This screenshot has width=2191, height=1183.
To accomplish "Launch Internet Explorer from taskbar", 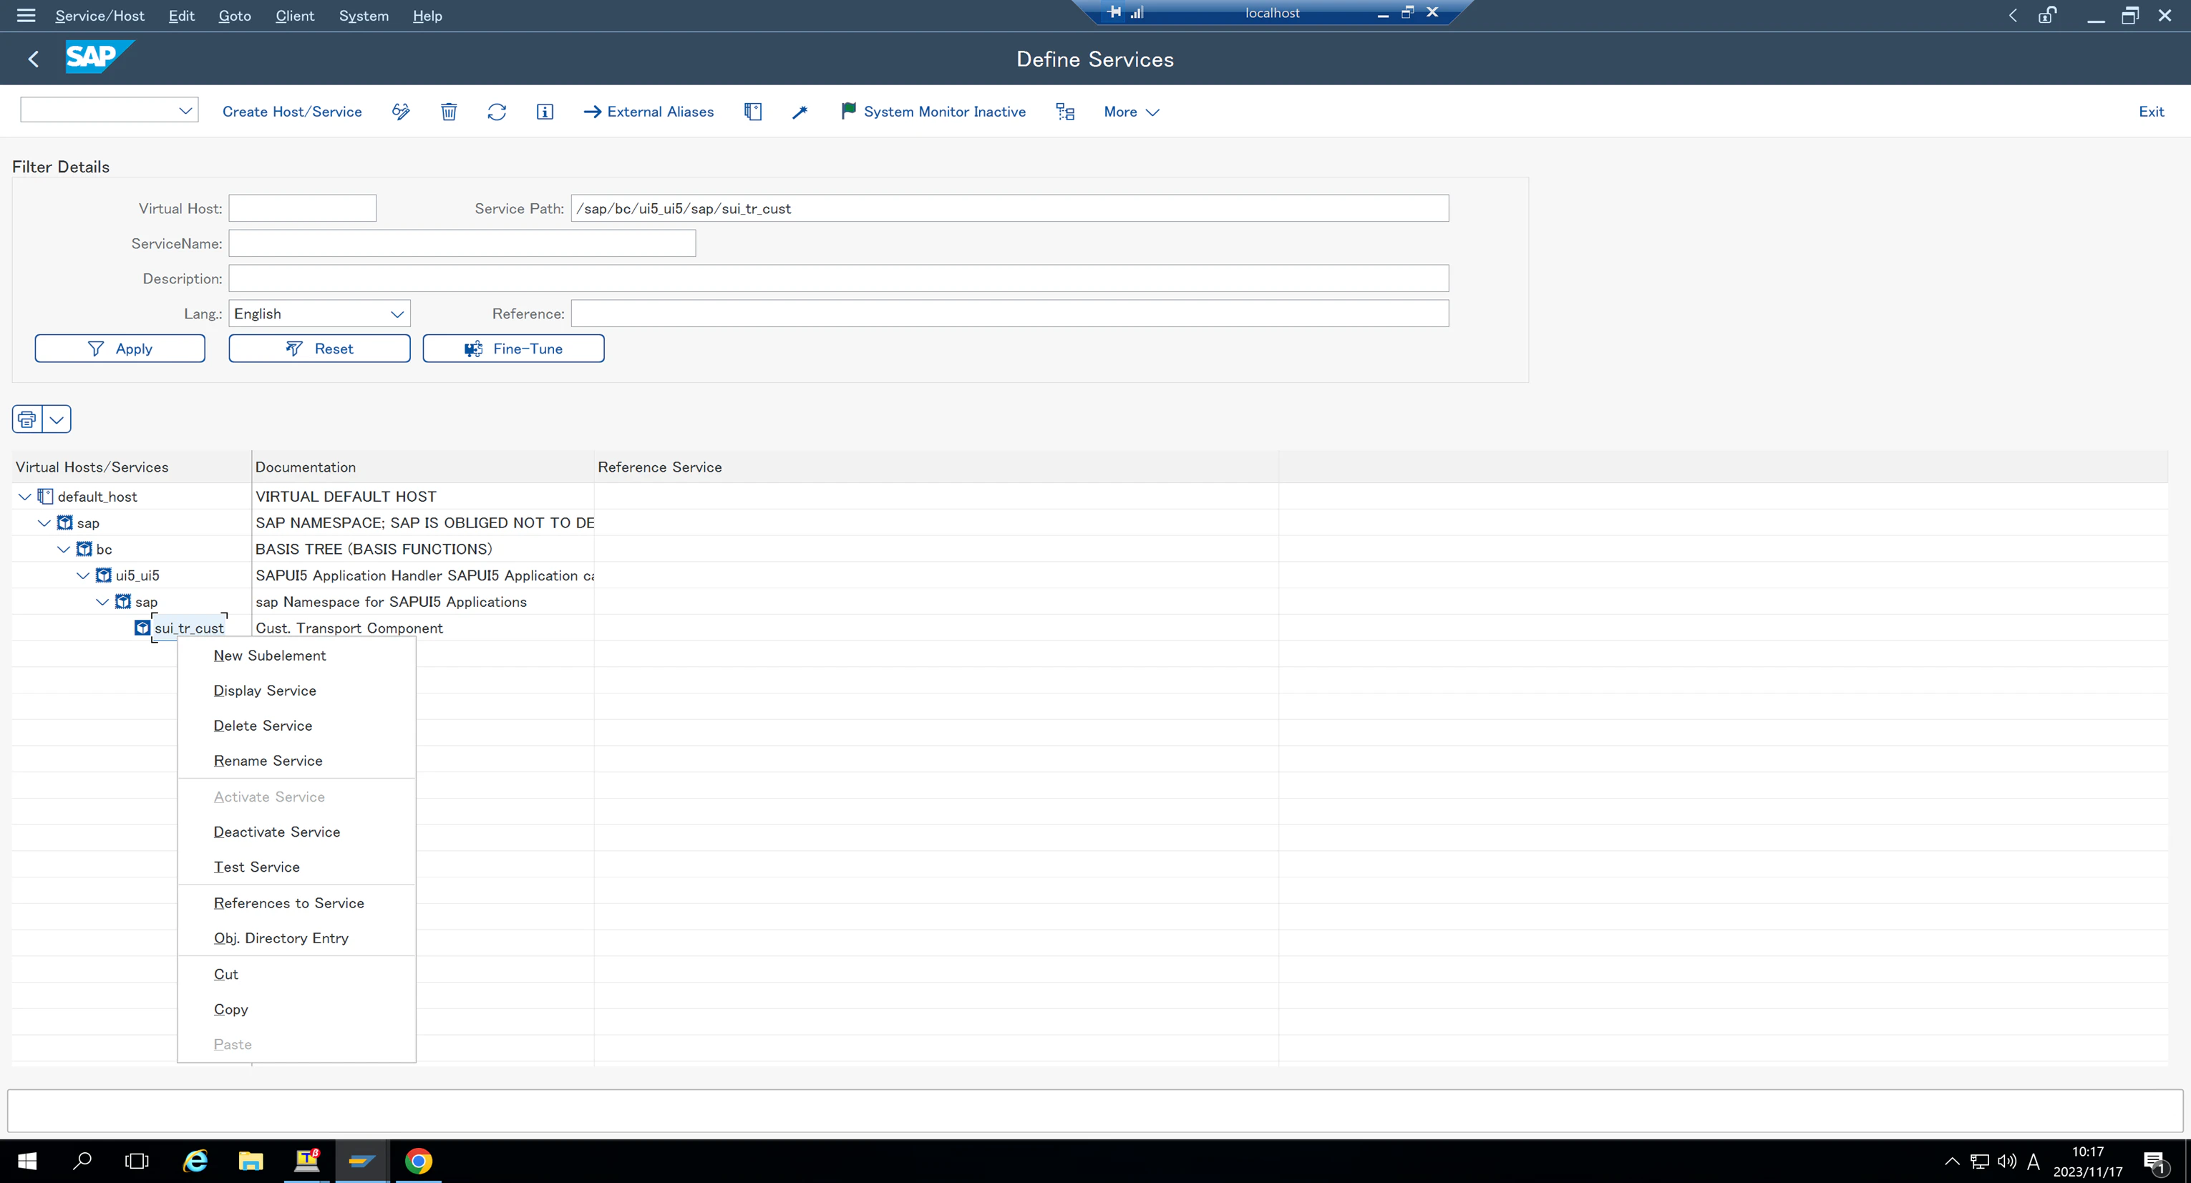I will [195, 1161].
